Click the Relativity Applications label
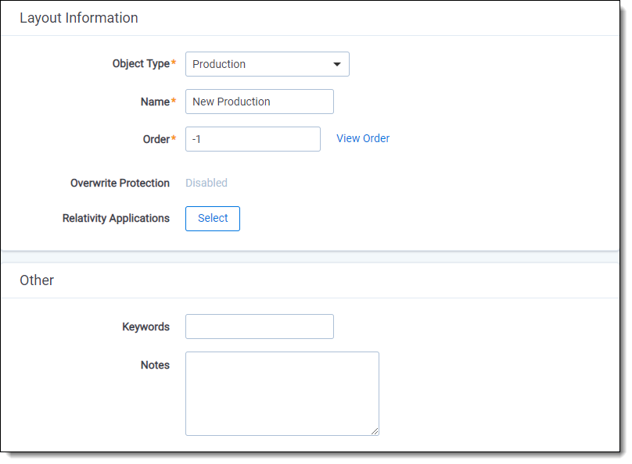 [116, 218]
